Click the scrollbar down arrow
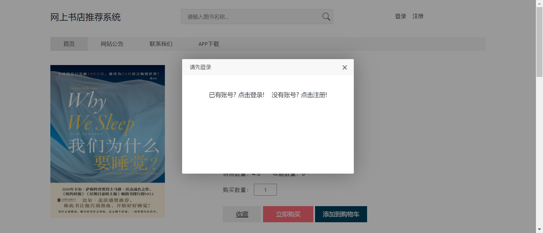543x233 pixels. pyautogui.click(x=539, y=230)
